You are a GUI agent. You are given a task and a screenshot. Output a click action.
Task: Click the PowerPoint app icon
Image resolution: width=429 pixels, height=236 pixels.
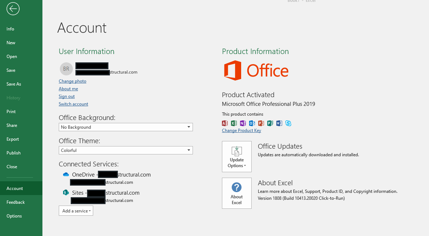point(261,123)
